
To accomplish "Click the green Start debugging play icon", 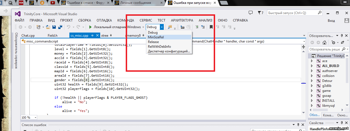I will tap(90, 27).
